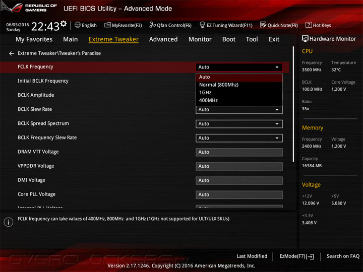Click the clock time 22:43
363x272 pixels.
pyautogui.click(x=45, y=27)
